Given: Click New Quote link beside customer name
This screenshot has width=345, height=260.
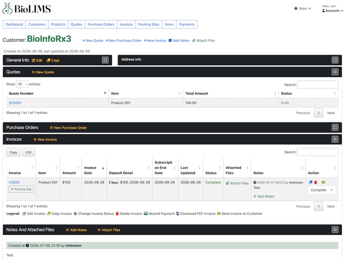Looking at the screenshot, I should pos(93,40).
